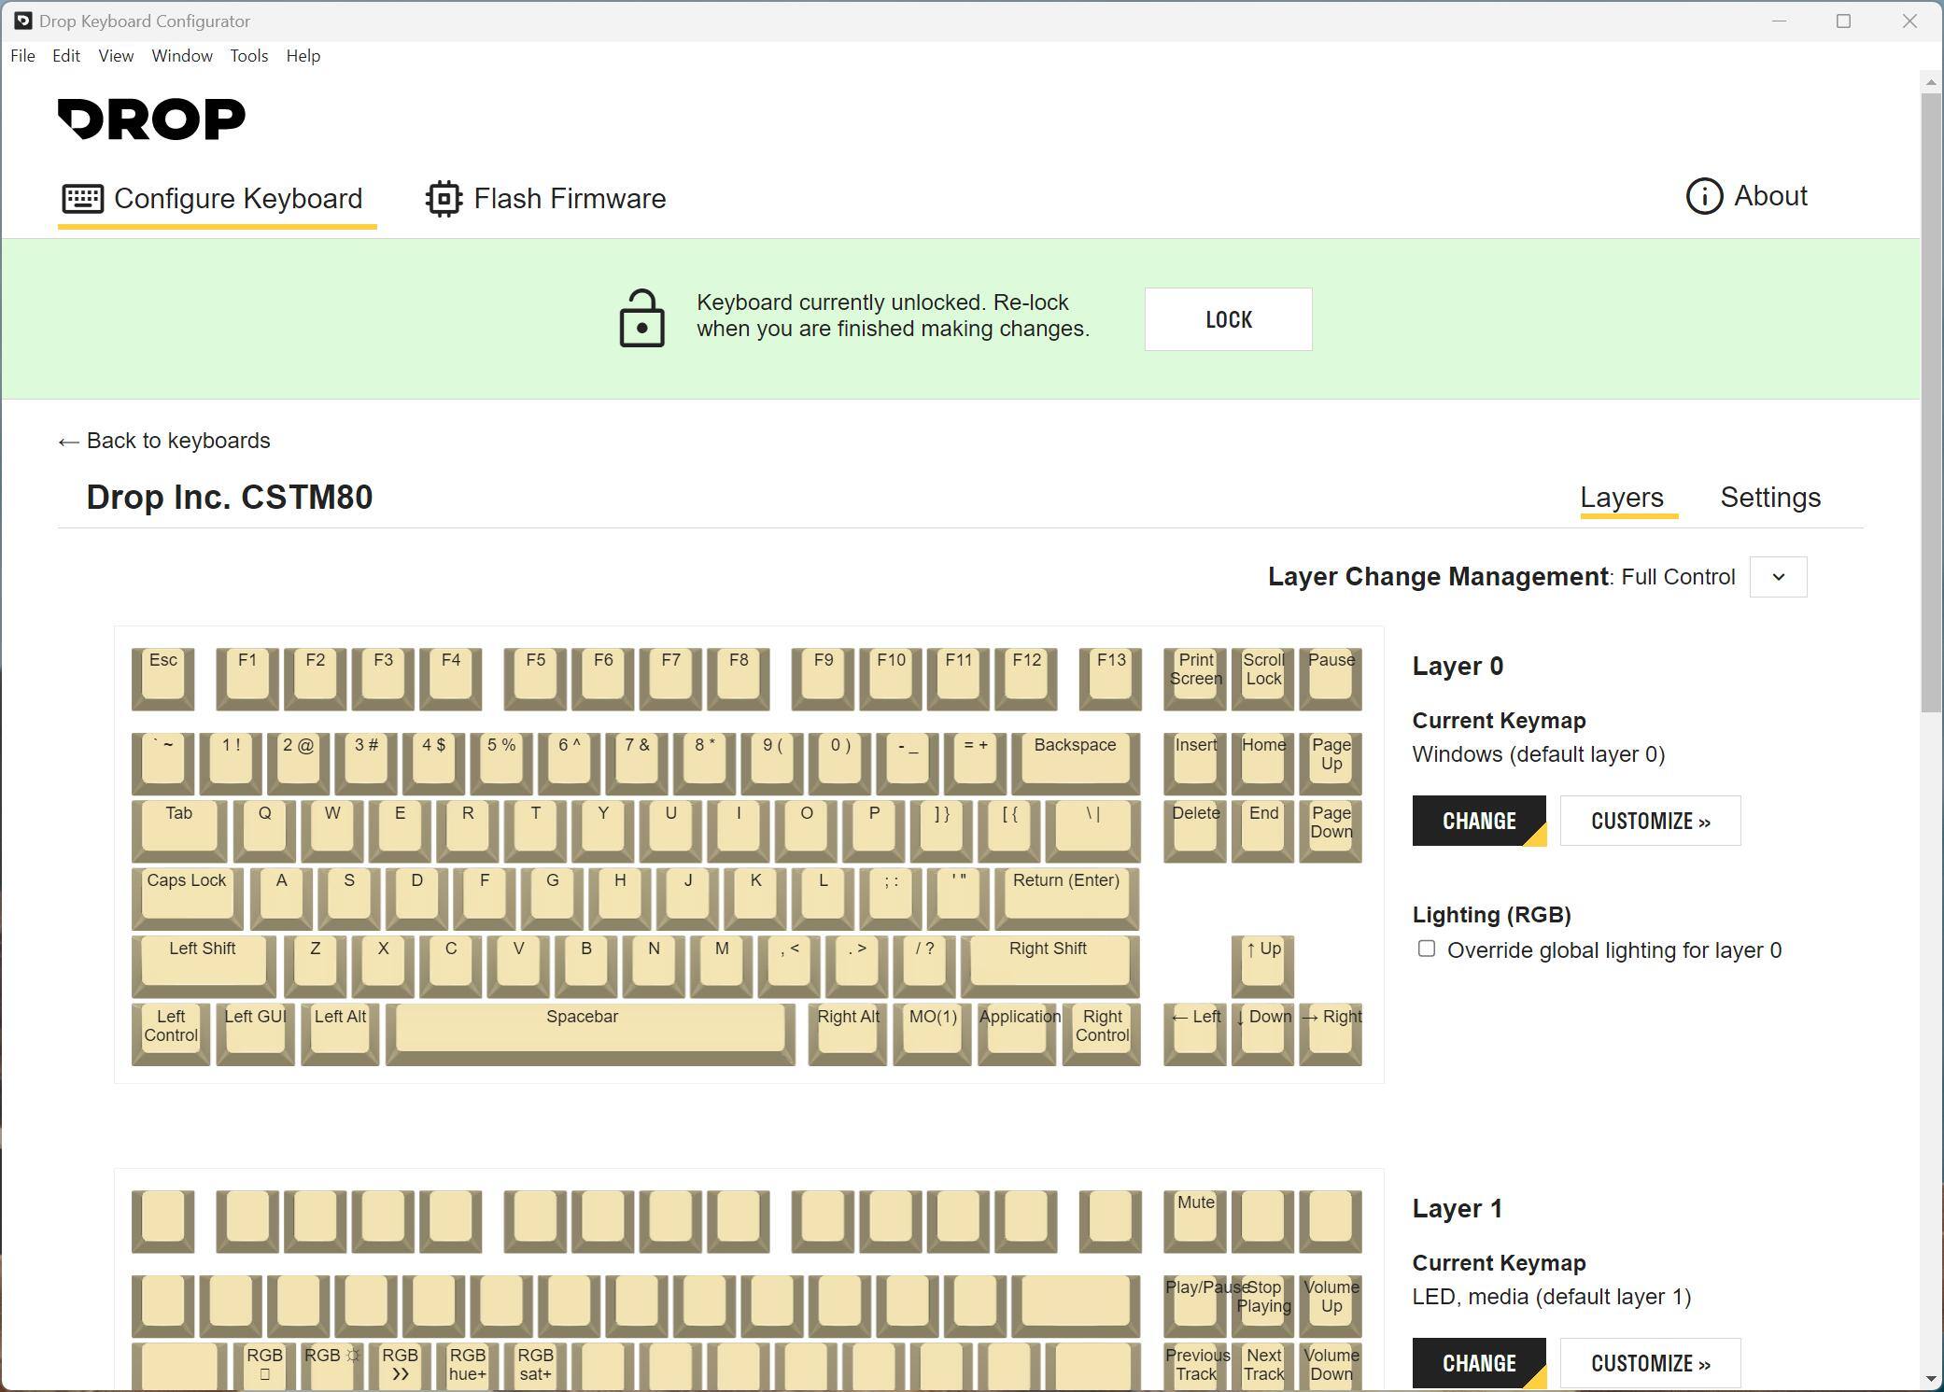Click the RGB brightness key on Layer 1
The height and width of the screenshot is (1392, 1944).
coord(331,1363)
